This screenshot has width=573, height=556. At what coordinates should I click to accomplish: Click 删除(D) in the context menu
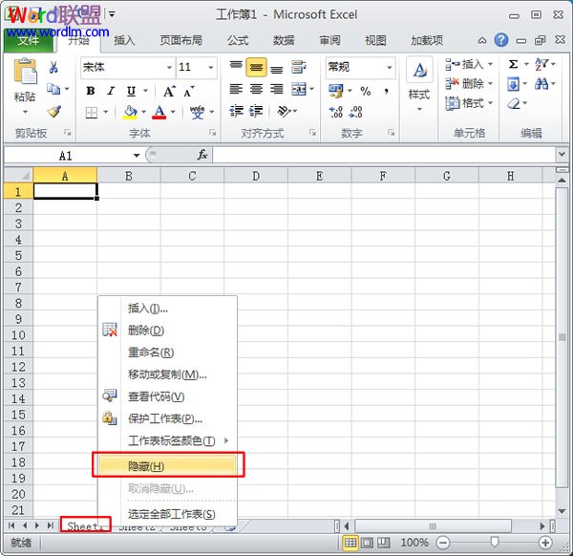[146, 331]
